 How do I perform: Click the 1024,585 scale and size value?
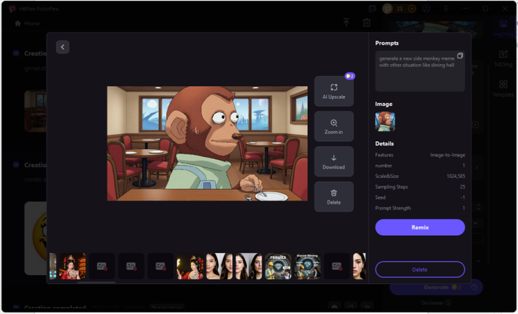pyautogui.click(x=455, y=176)
